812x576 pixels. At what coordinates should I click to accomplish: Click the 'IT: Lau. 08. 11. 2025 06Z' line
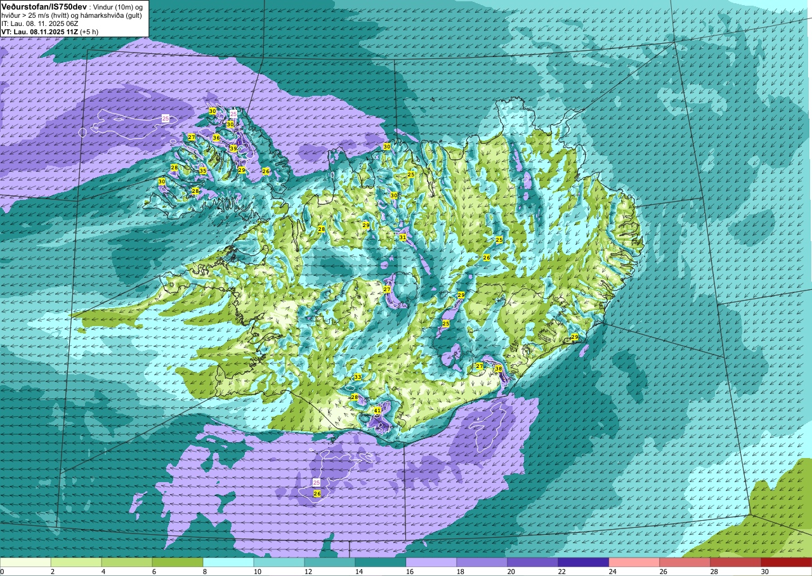coord(41,23)
